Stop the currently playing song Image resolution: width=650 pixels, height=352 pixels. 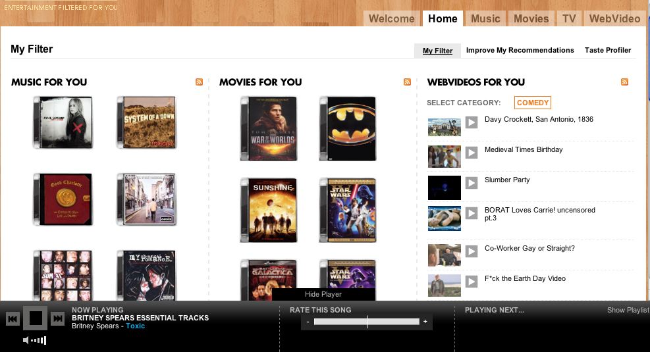click(36, 318)
